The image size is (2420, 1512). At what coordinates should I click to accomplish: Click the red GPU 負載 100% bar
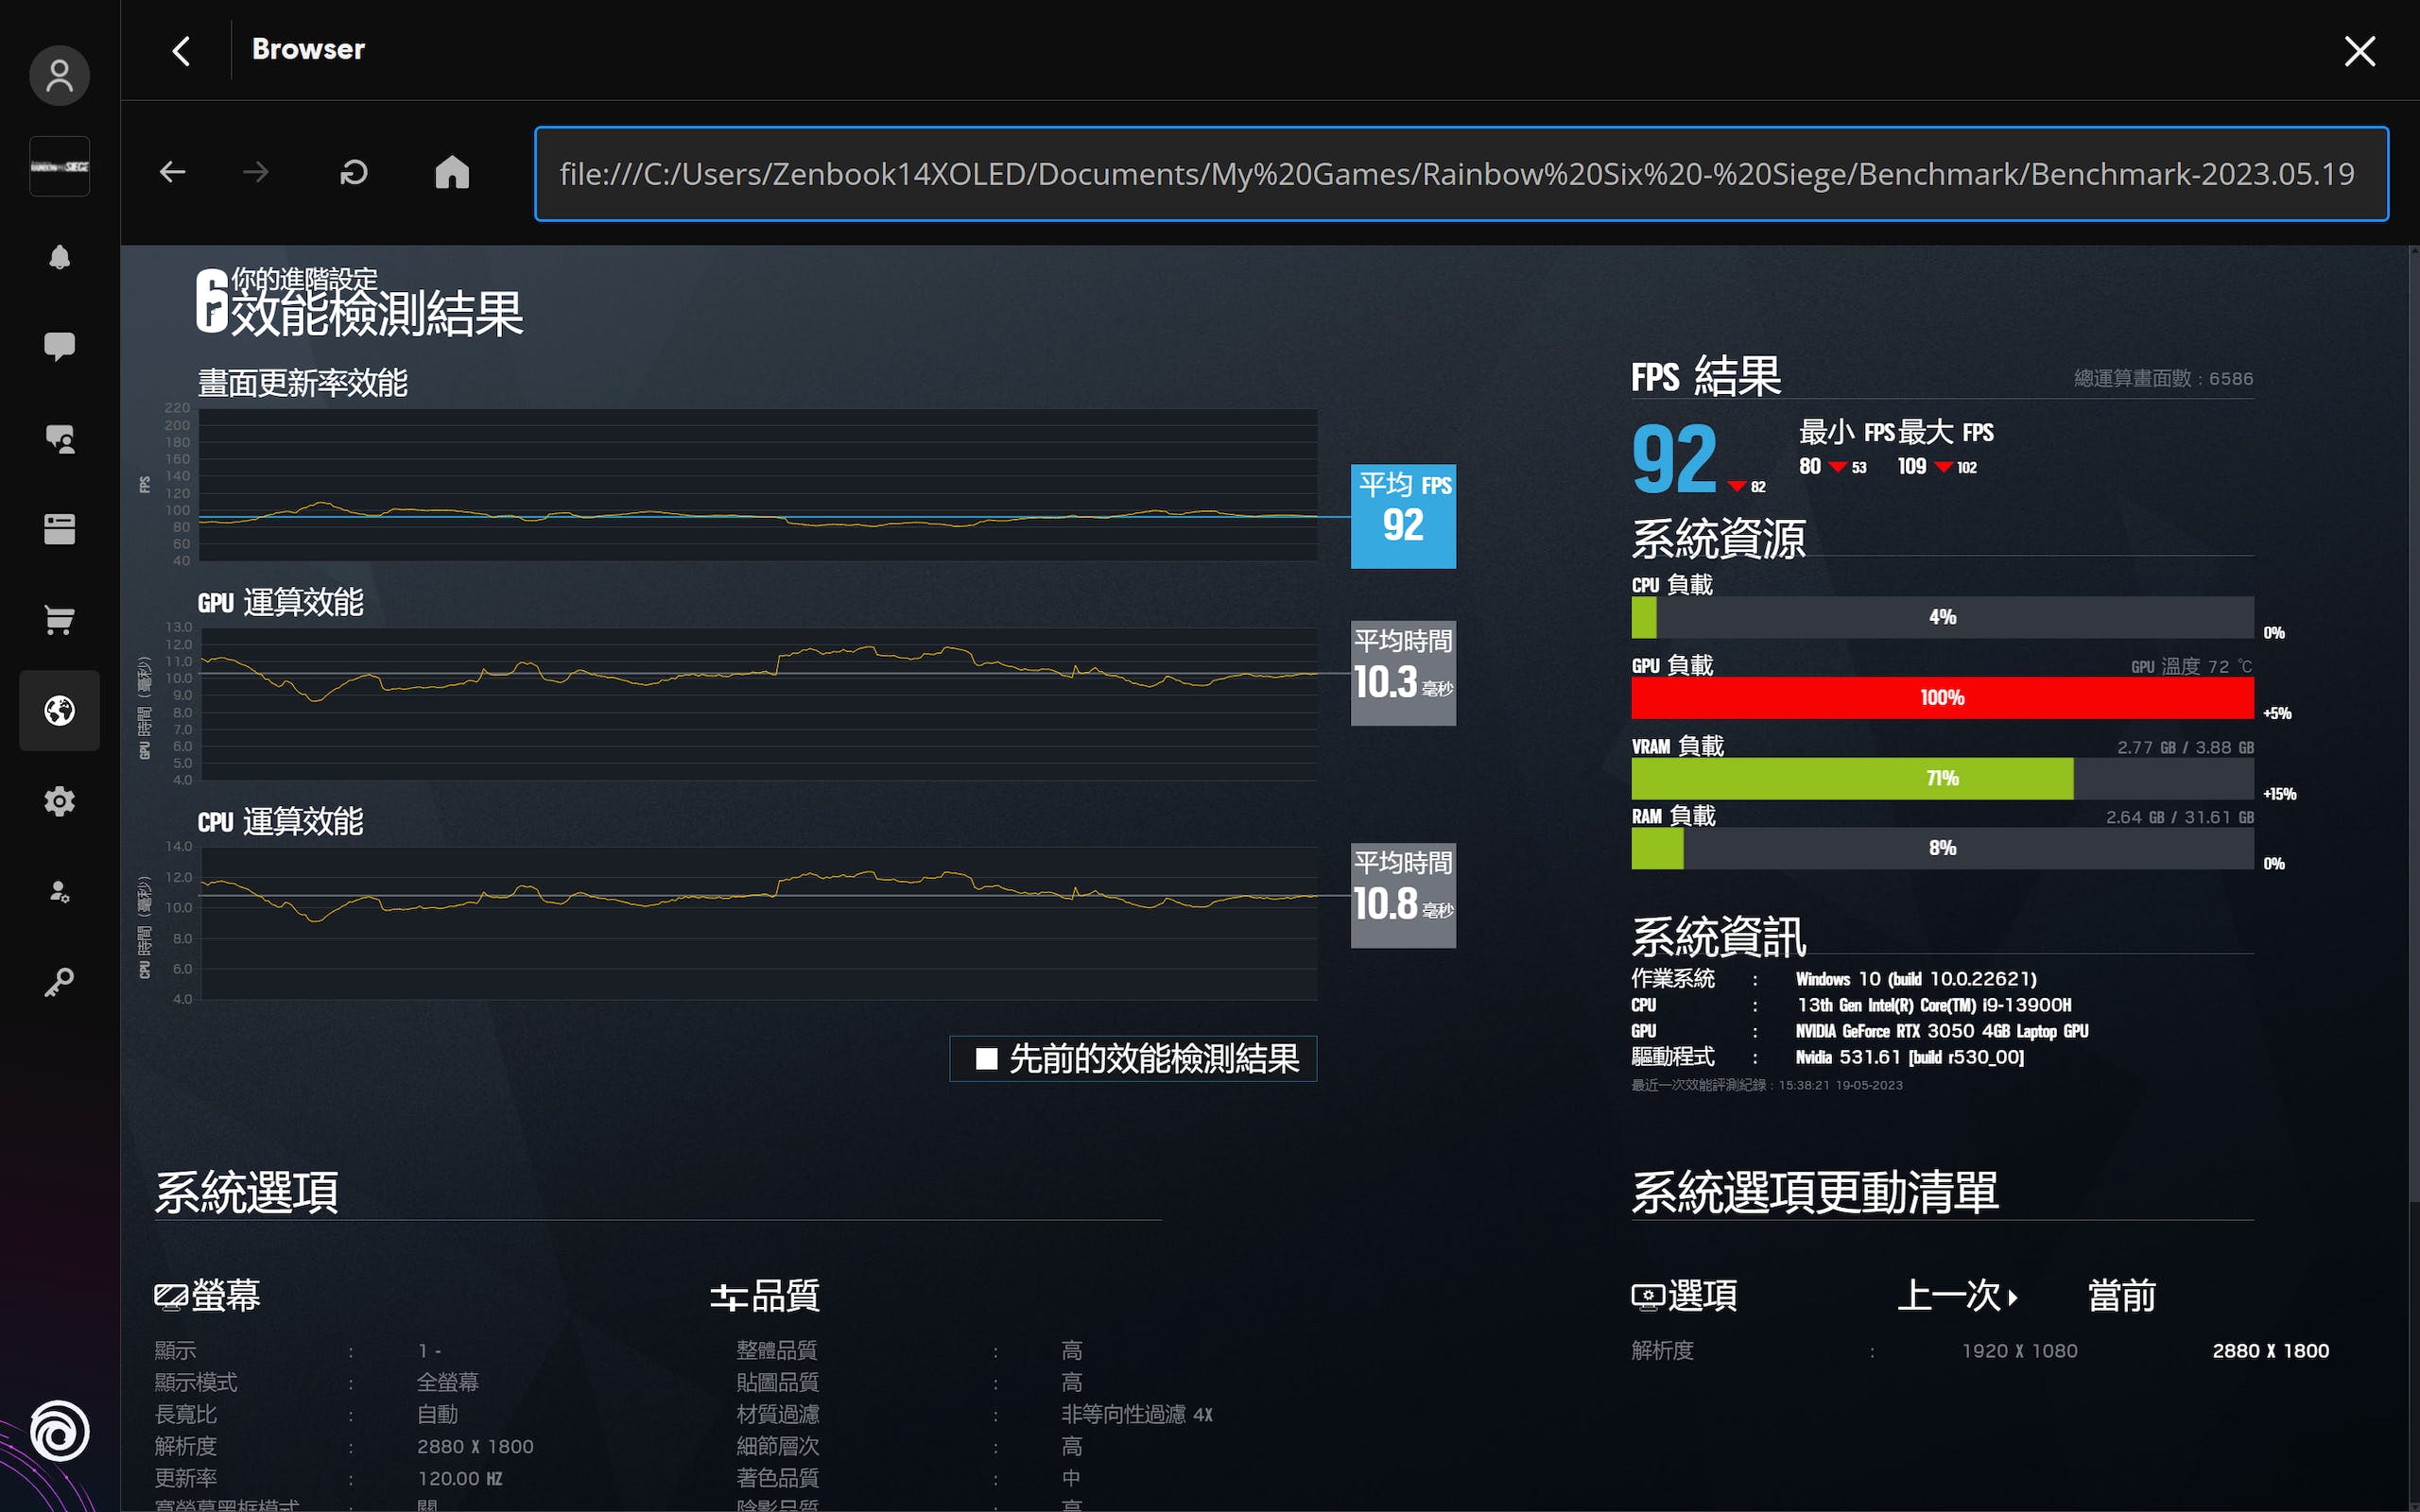point(1942,698)
